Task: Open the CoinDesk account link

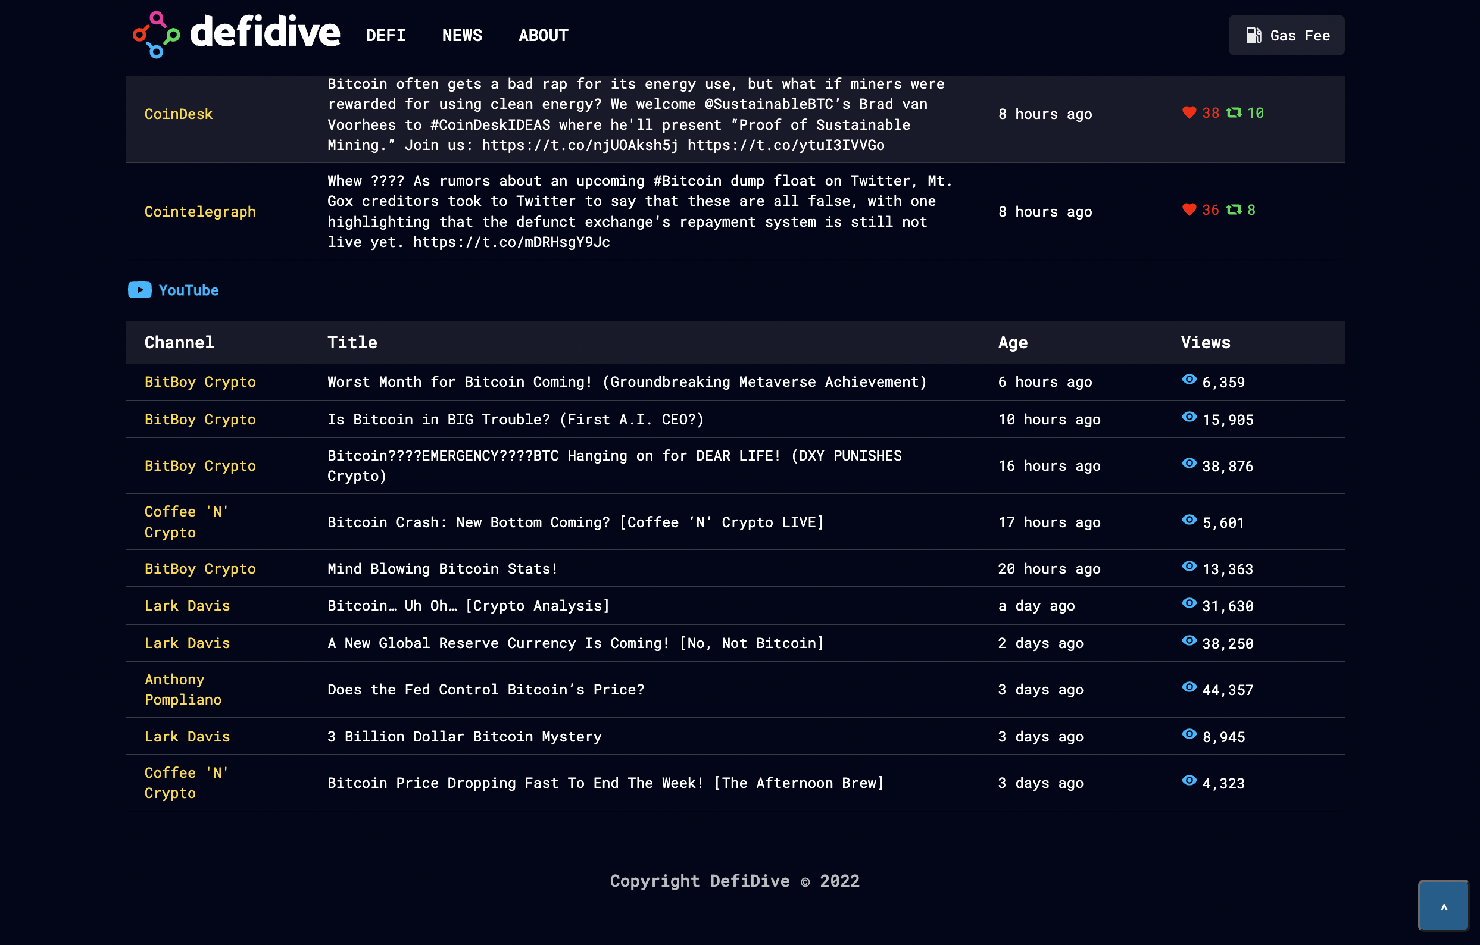Action: point(178,114)
